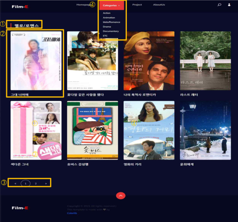Expand the Categories dropdown
The width and height of the screenshot is (238, 222).
112,5
